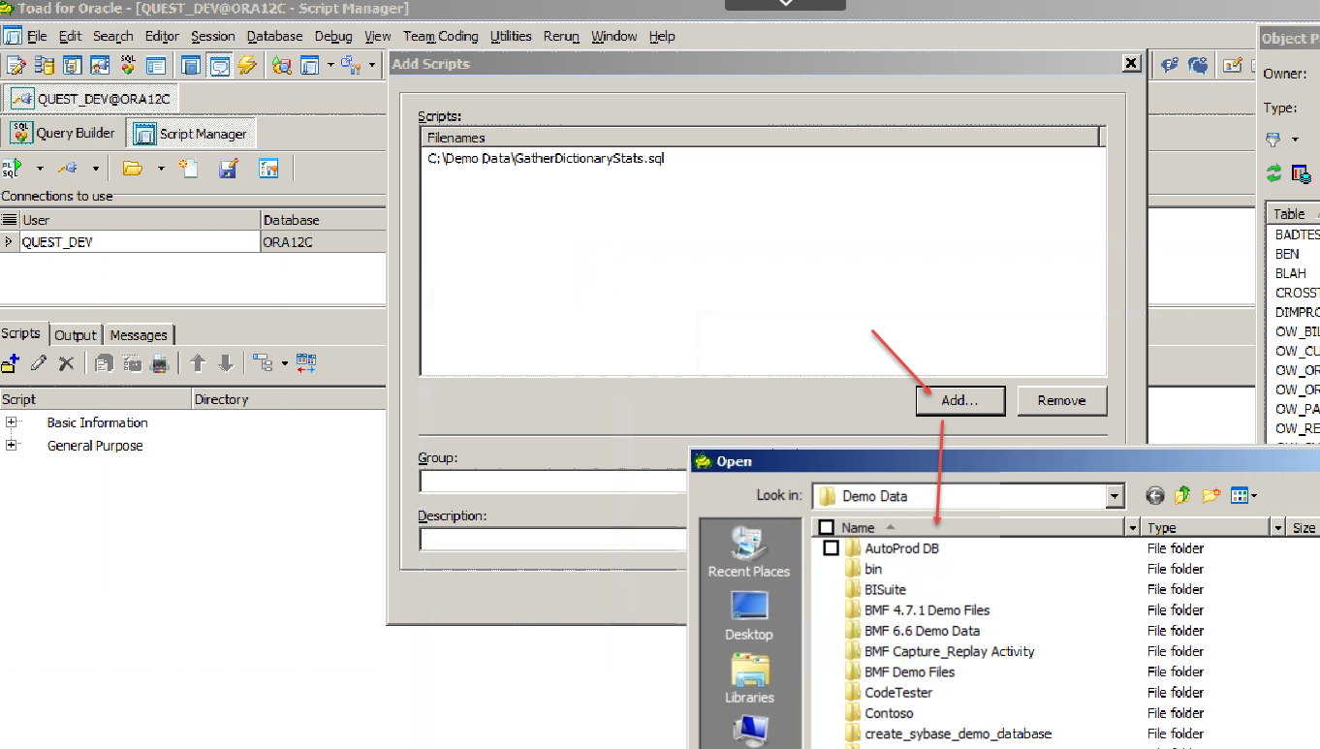Click the printer icon in Scripts toolbar

(160, 363)
